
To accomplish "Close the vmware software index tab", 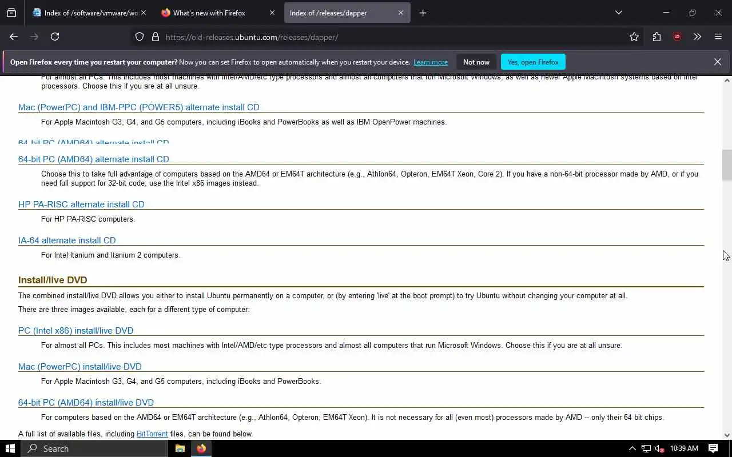I will coord(143,13).
